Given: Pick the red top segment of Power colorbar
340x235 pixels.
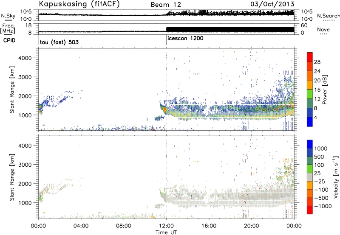Looking at the screenshot, I should [x=310, y=57].
